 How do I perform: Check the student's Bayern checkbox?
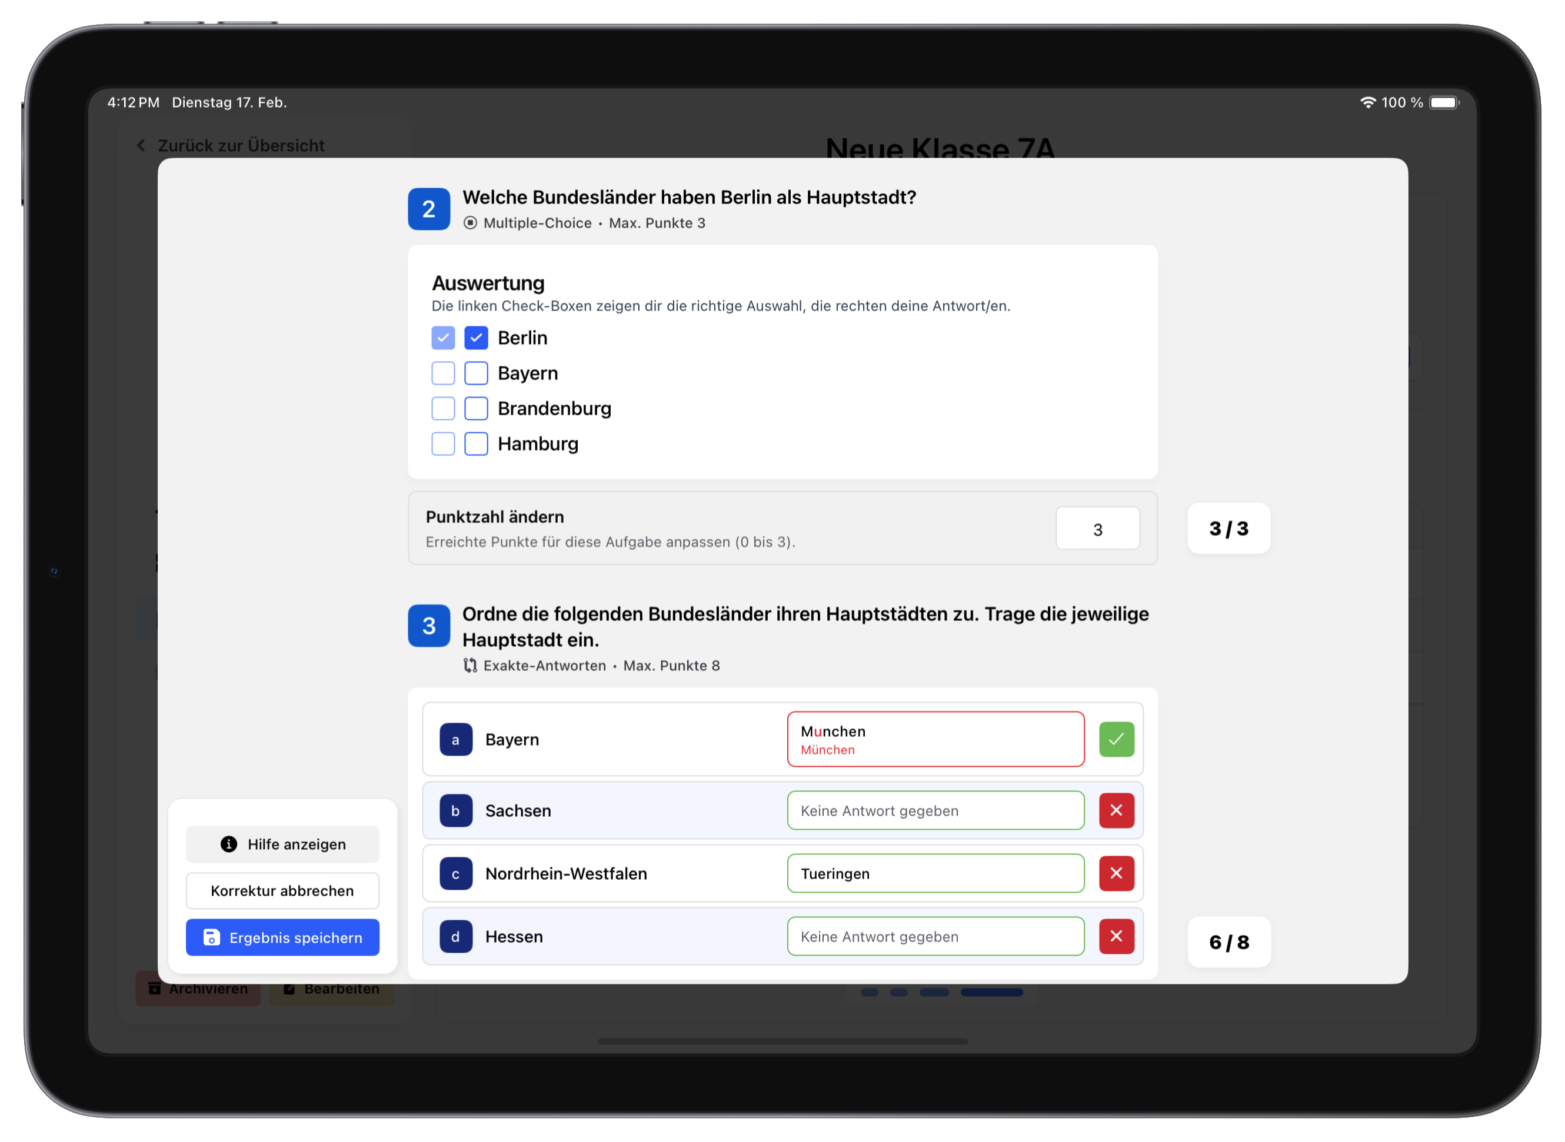pyautogui.click(x=476, y=373)
